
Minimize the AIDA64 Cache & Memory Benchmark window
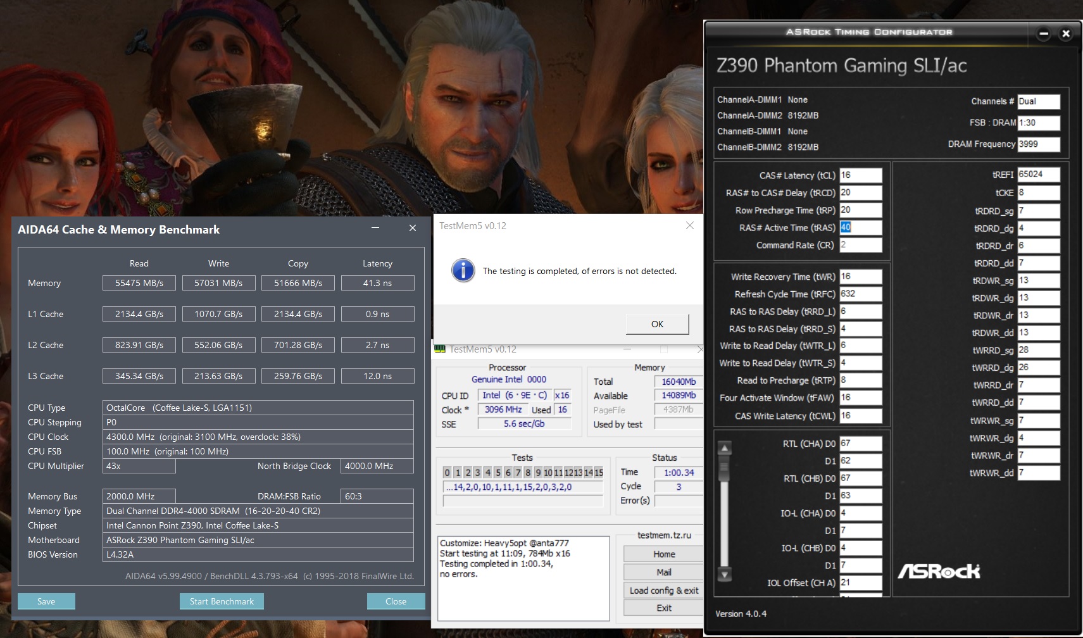coord(375,228)
